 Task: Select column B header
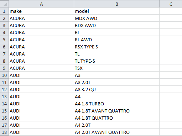tap(116, 4)
